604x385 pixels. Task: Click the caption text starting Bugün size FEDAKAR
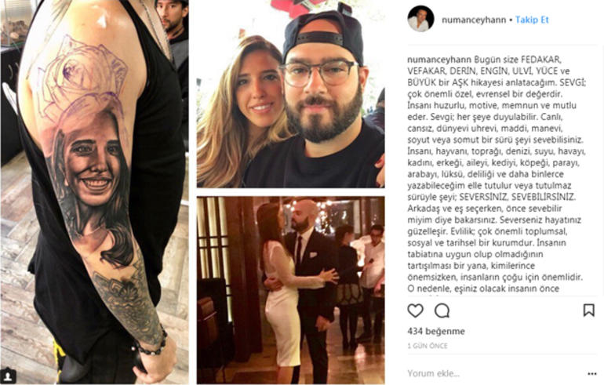(x=496, y=174)
